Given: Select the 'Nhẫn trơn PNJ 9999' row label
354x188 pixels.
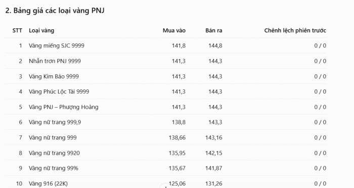Looking at the screenshot, I should [x=55, y=61].
